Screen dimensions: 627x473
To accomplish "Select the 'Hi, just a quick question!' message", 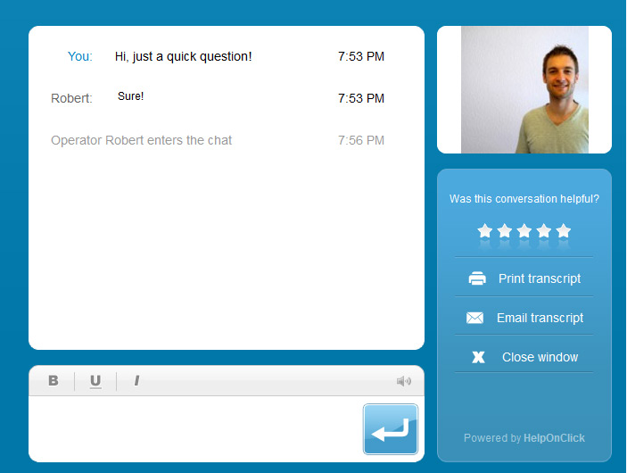I will 183,56.
